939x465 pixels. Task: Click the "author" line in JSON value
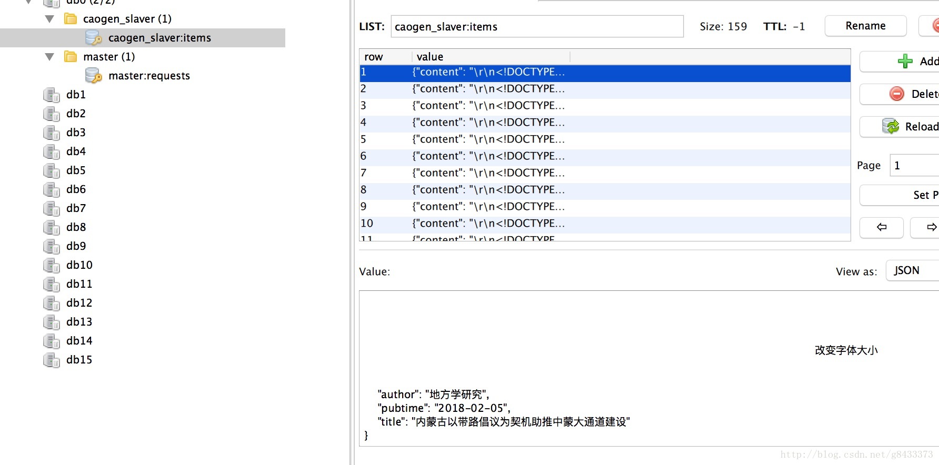point(433,395)
